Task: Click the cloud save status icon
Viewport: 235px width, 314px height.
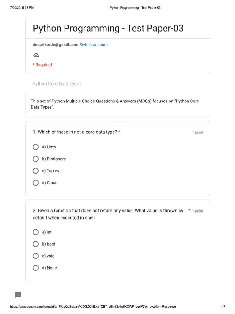Action: (x=36, y=55)
